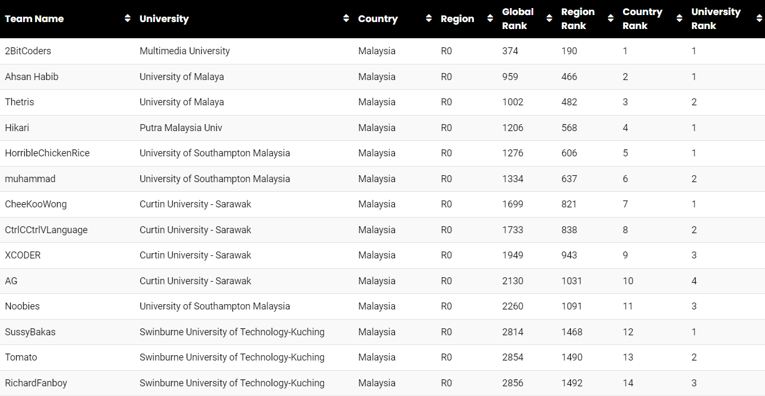The width and height of the screenshot is (765, 396).
Task: Click global rank value 374
Action: 510,51
